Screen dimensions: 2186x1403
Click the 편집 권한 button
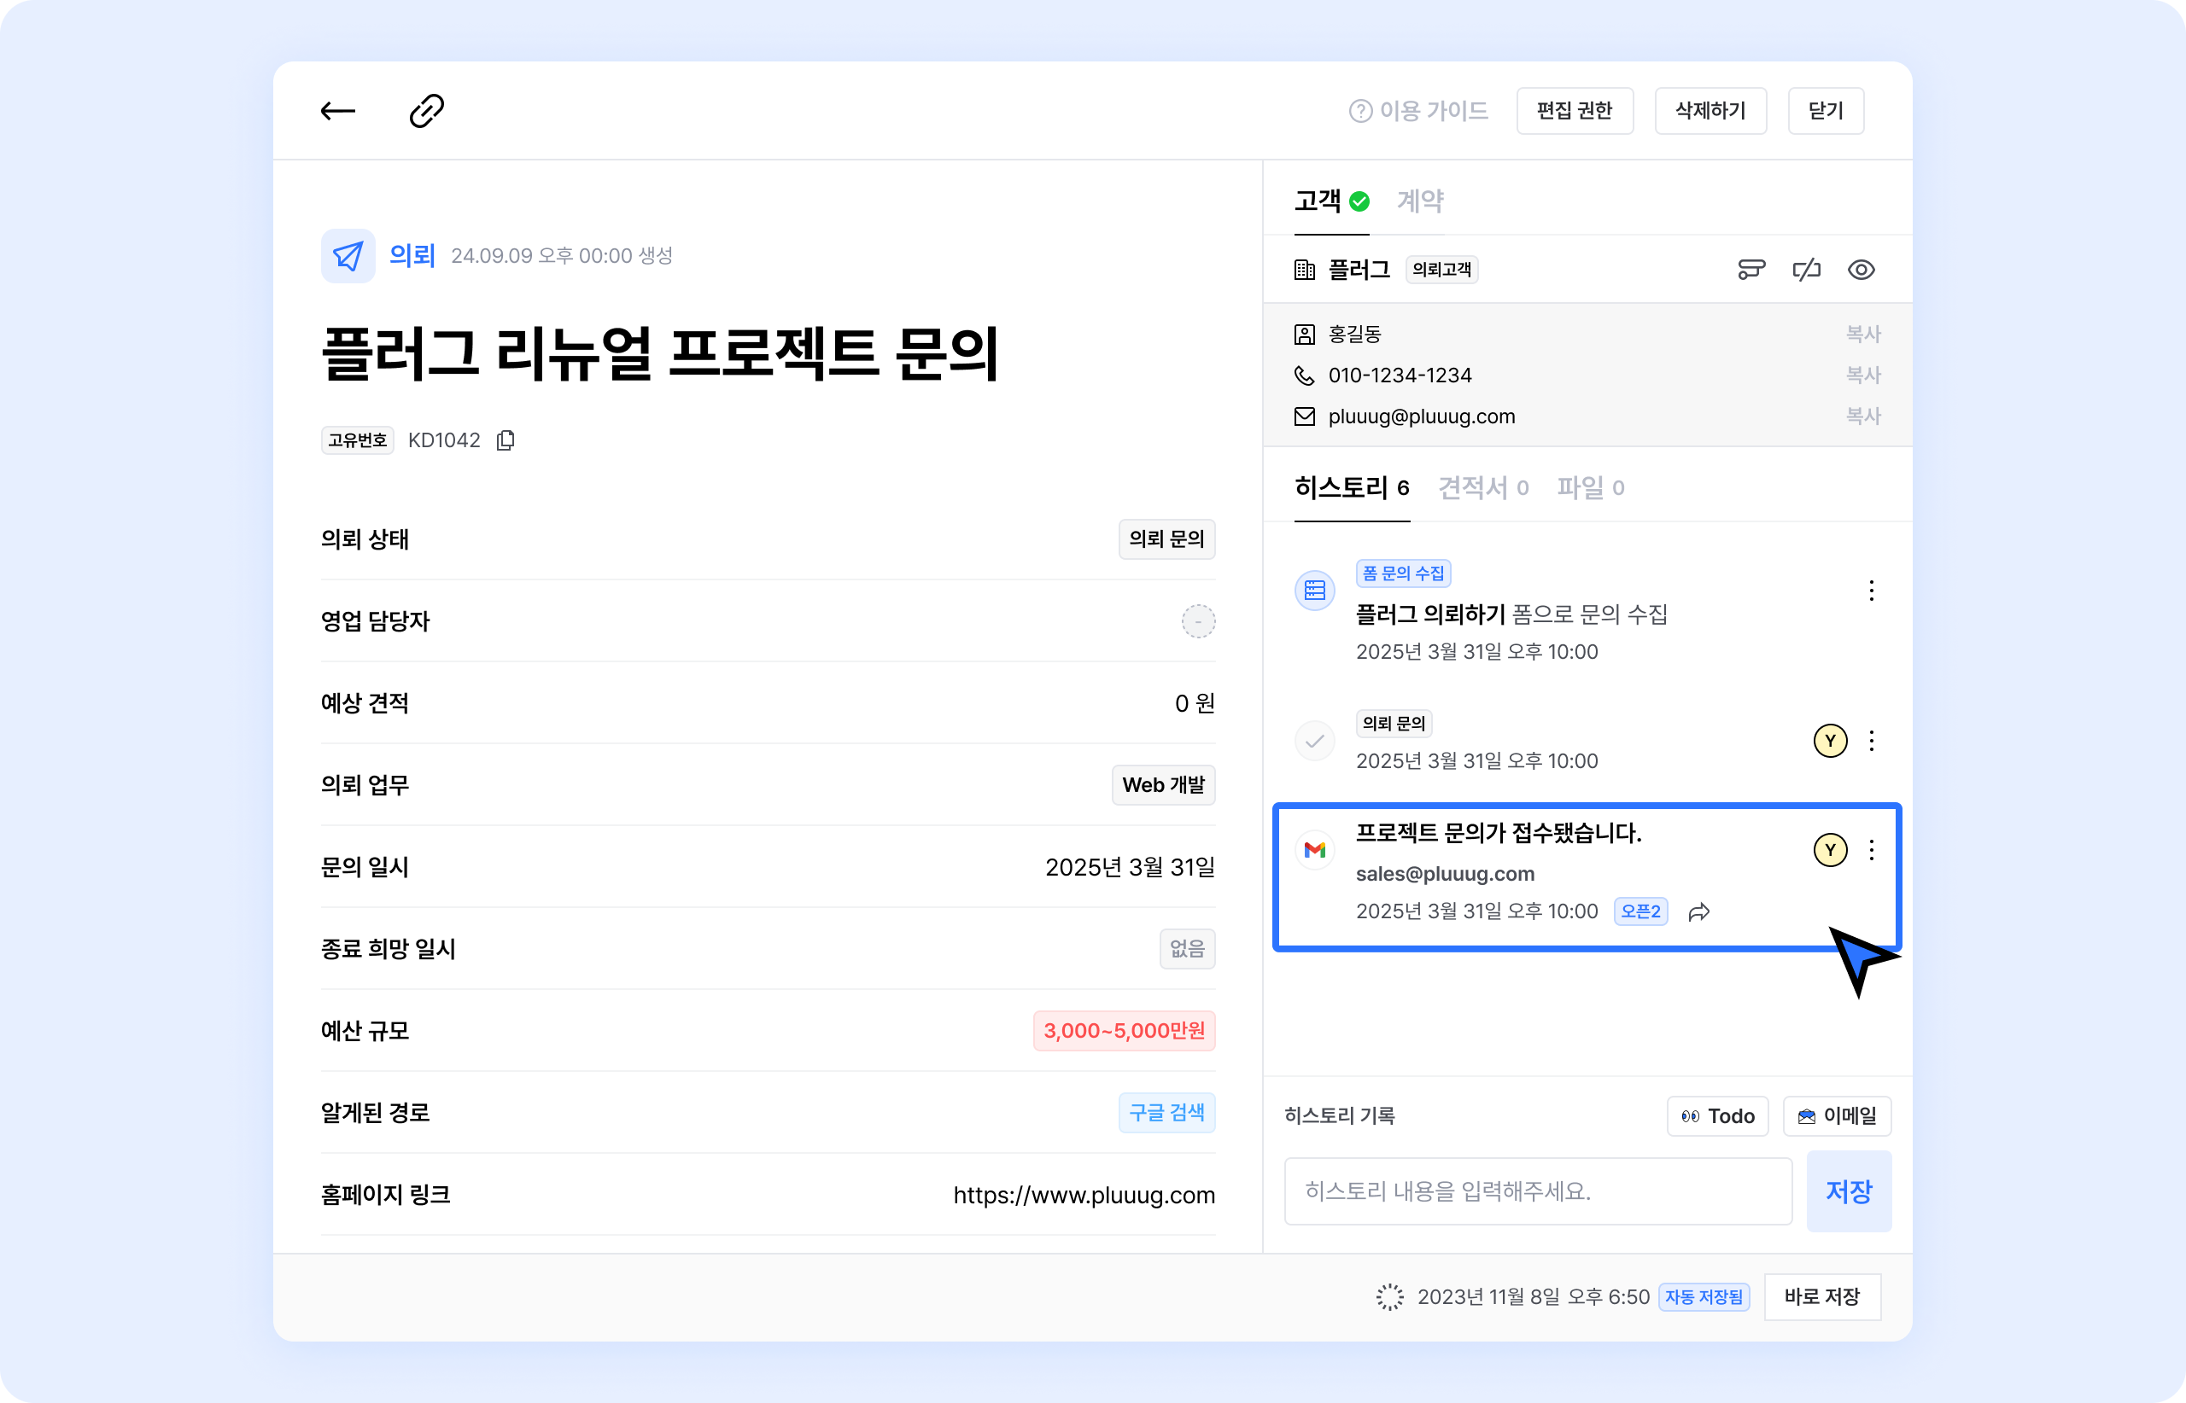click(1575, 111)
